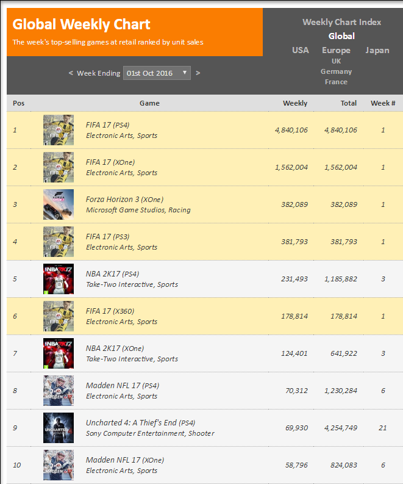
Task: Open the Germany weekly chart
Action: 336,71
